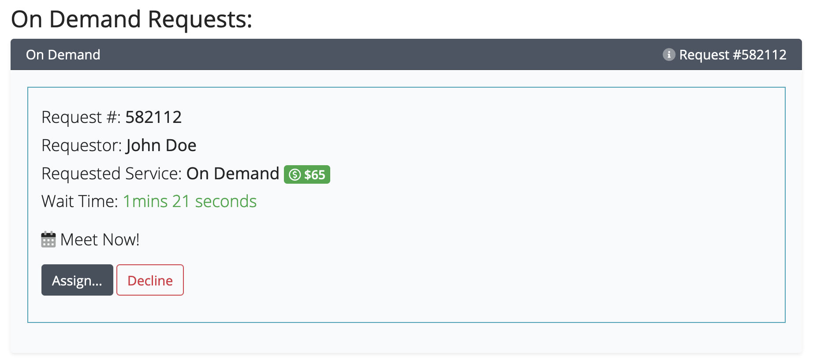This screenshot has width=813, height=363.
Task: Click the calendar icon next to Meet Now
Action: tap(48, 240)
